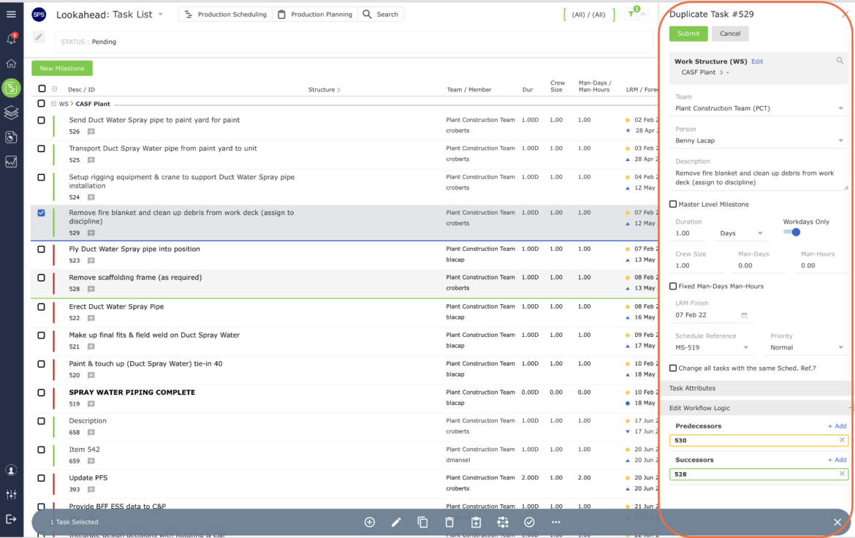Click the search icon in Work Structure panel
Viewport: 855px width, 538px height.
(x=840, y=61)
